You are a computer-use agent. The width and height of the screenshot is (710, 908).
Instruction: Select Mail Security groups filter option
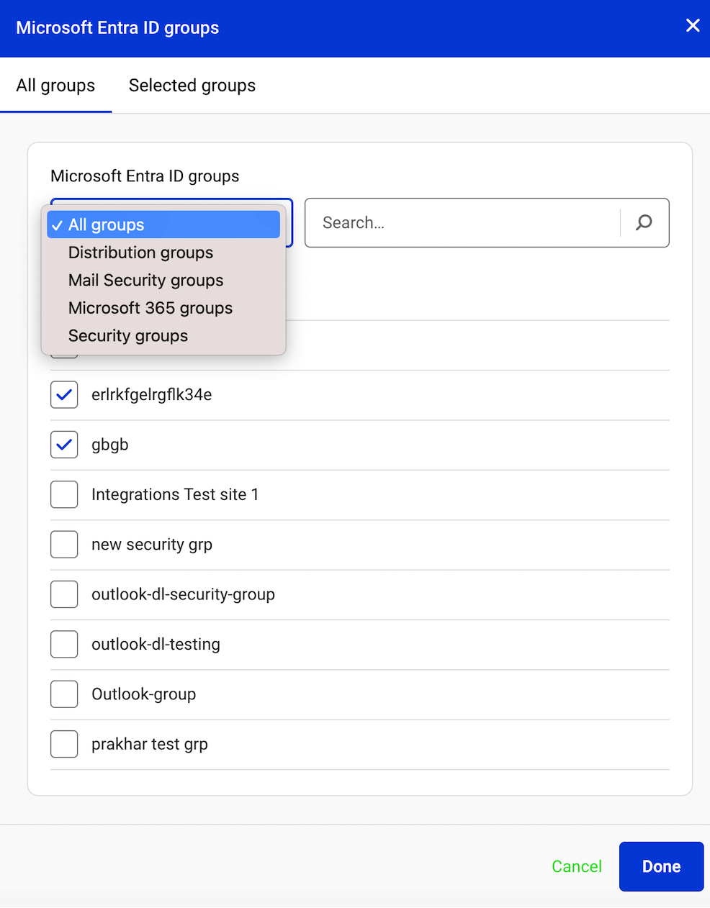point(146,281)
